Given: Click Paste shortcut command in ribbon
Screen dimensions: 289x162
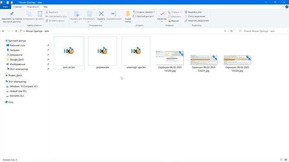Looking at the screenshot, I should pyautogui.click(x=55, y=21).
